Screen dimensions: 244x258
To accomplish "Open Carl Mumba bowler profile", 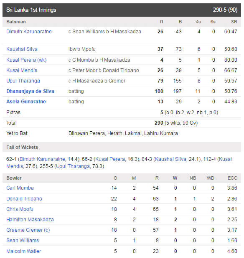I will pyautogui.click(x=20, y=188).
